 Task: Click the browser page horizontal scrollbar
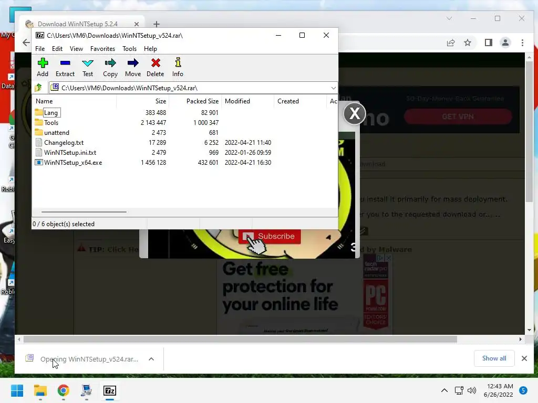(x=240, y=340)
